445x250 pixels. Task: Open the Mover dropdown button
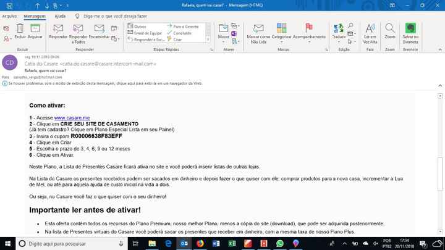(x=223, y=33)
